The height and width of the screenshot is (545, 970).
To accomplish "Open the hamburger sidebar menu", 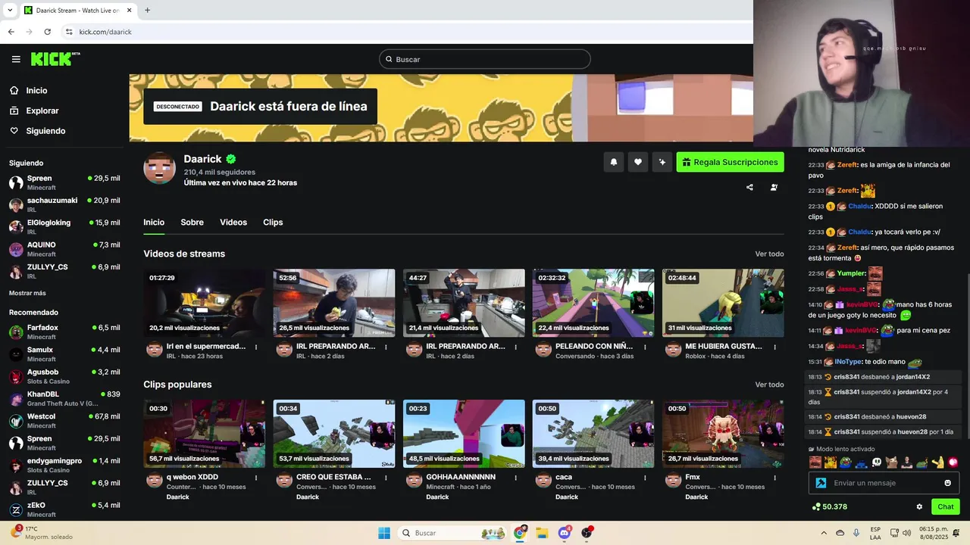I will click(x=16, y=59).
